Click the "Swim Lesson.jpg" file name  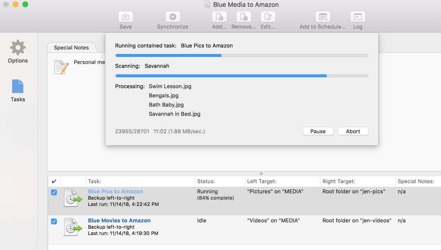tap(170, 86)
